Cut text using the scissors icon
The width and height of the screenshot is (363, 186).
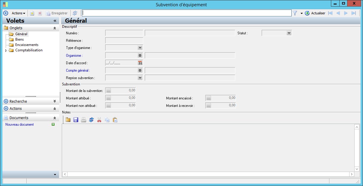[x=99, y=120]
